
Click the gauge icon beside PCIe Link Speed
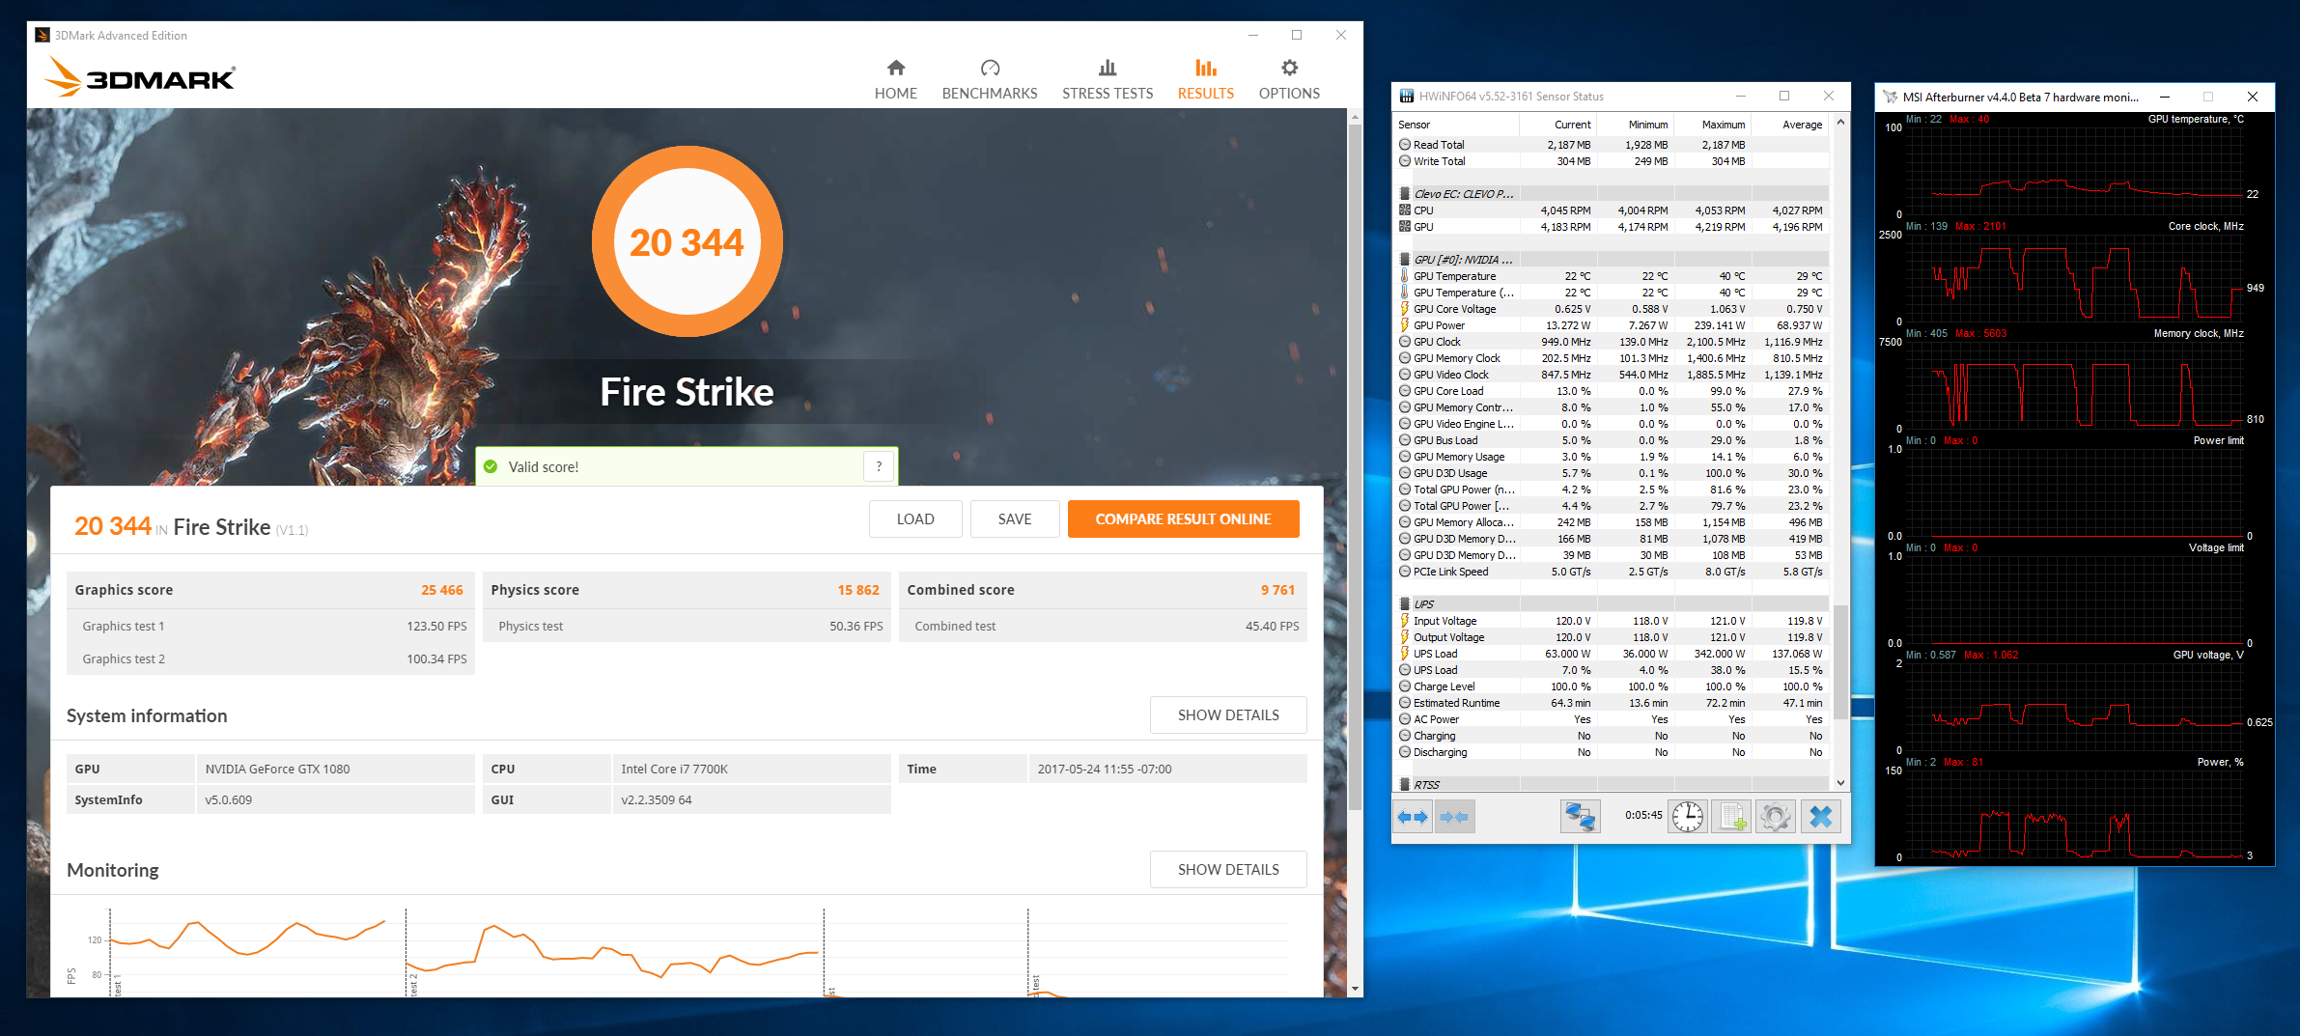click(1405, 572)
